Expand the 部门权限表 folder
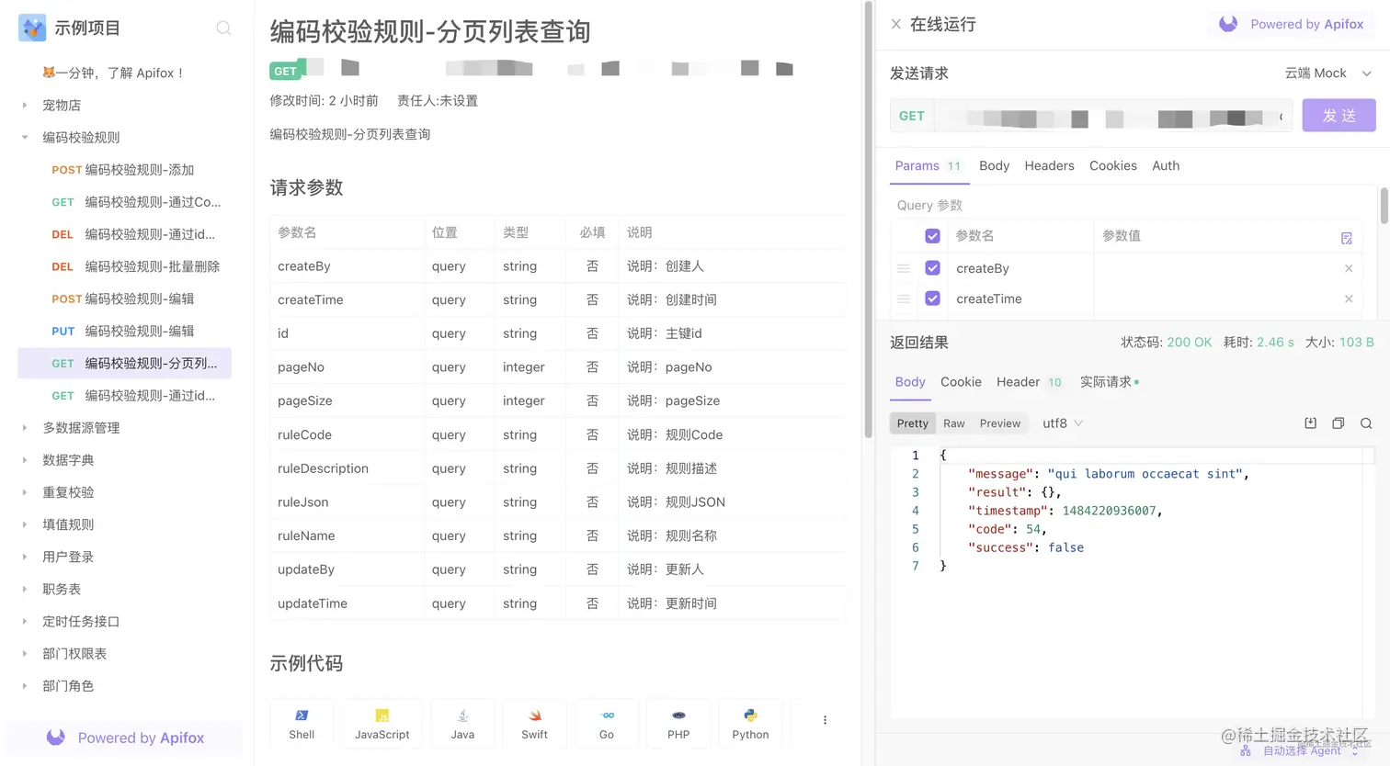 click(x=25, y=654)
